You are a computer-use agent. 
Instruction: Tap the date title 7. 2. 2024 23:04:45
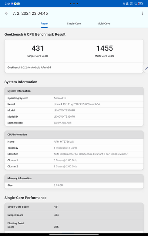[x=30, y=13]
